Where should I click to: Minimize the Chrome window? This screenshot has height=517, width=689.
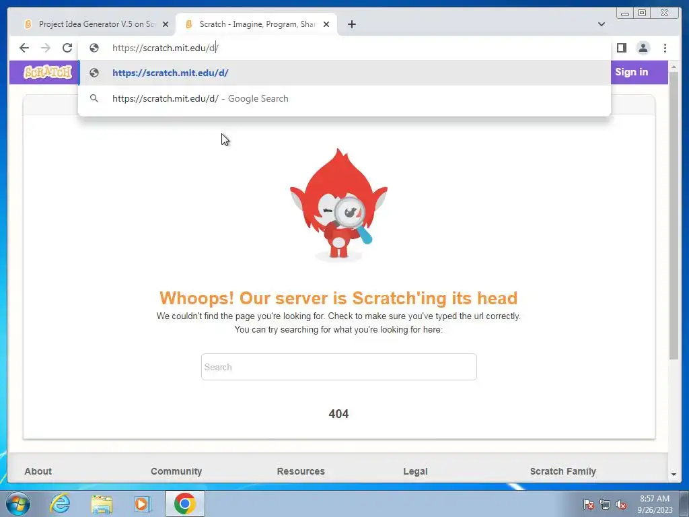tap(625, 13)
